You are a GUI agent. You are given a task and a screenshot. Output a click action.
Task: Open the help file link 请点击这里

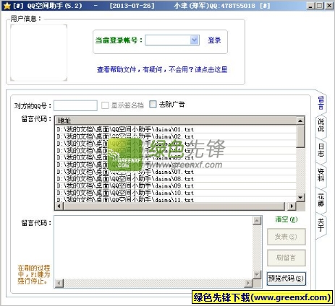[x=211, y=69]
